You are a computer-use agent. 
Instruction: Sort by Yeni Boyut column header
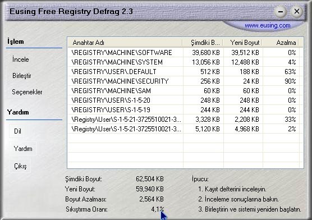[x=243, y=43]
